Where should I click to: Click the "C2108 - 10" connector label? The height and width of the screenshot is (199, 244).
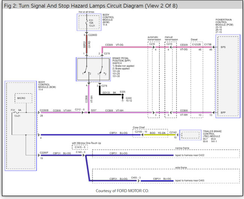[x=141, y=132]
